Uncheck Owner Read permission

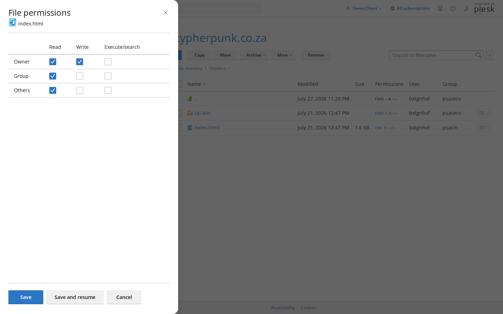click(x=53, y=62)
